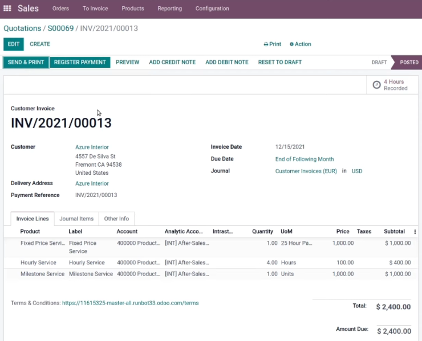
Task: Click the Analytic Acco... column header
Action: (x=184, y=232)
